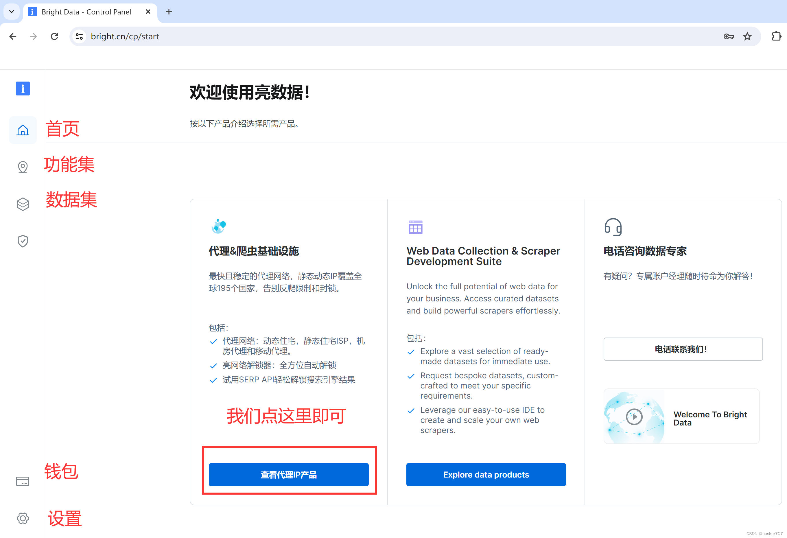Screen dimensions: 787x538
Task: Click the globe icon of proxy infrastructure card
Action: pyautogui.click(x=218, y=226)
